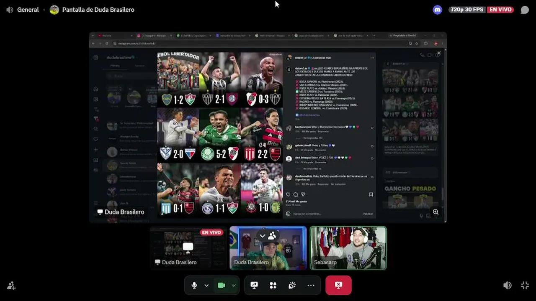Toggle full screen with the arrows icon

(x=525, y=286)
